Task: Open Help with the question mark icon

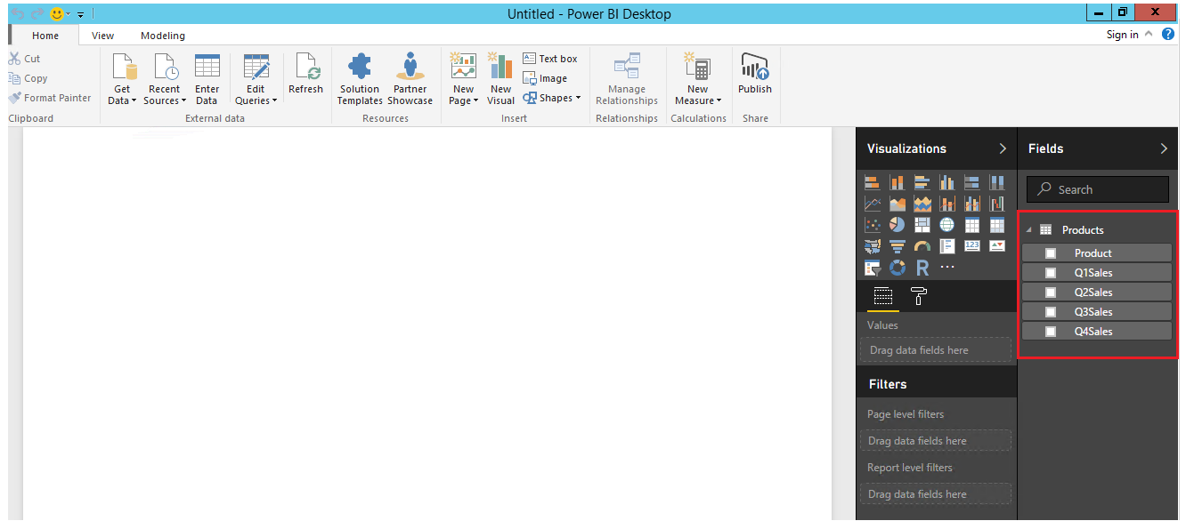Action: click(1168, 34)
